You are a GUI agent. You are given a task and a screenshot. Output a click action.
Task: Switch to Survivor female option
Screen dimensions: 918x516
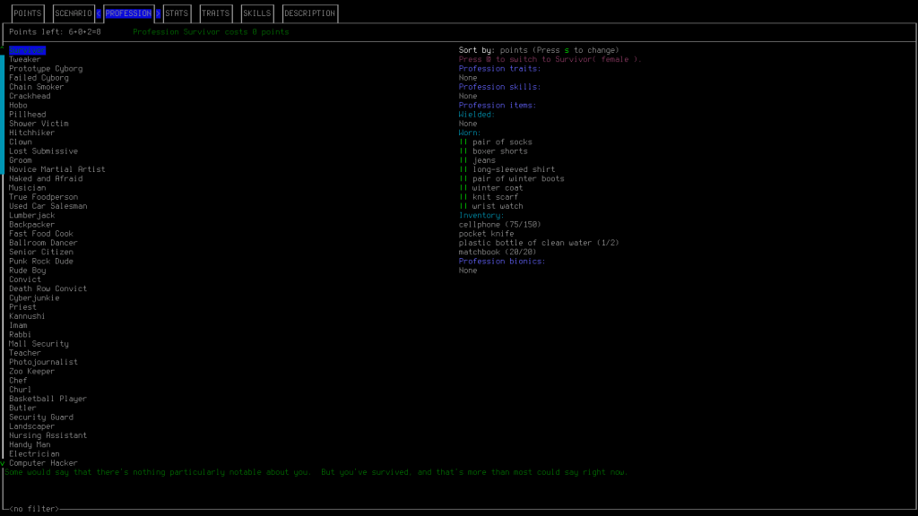click(x=550, y=59)
